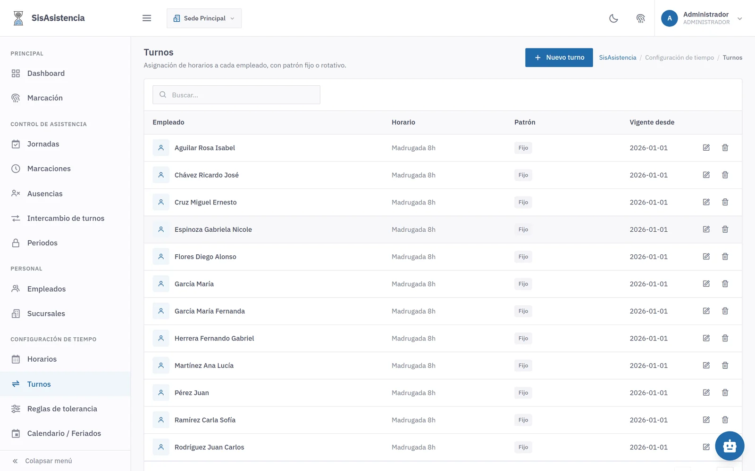755x471 pixels.
Task: Edit Aguilar Rosa Isabel's shift
Action: pyautogui.click(x=706, y=148)
